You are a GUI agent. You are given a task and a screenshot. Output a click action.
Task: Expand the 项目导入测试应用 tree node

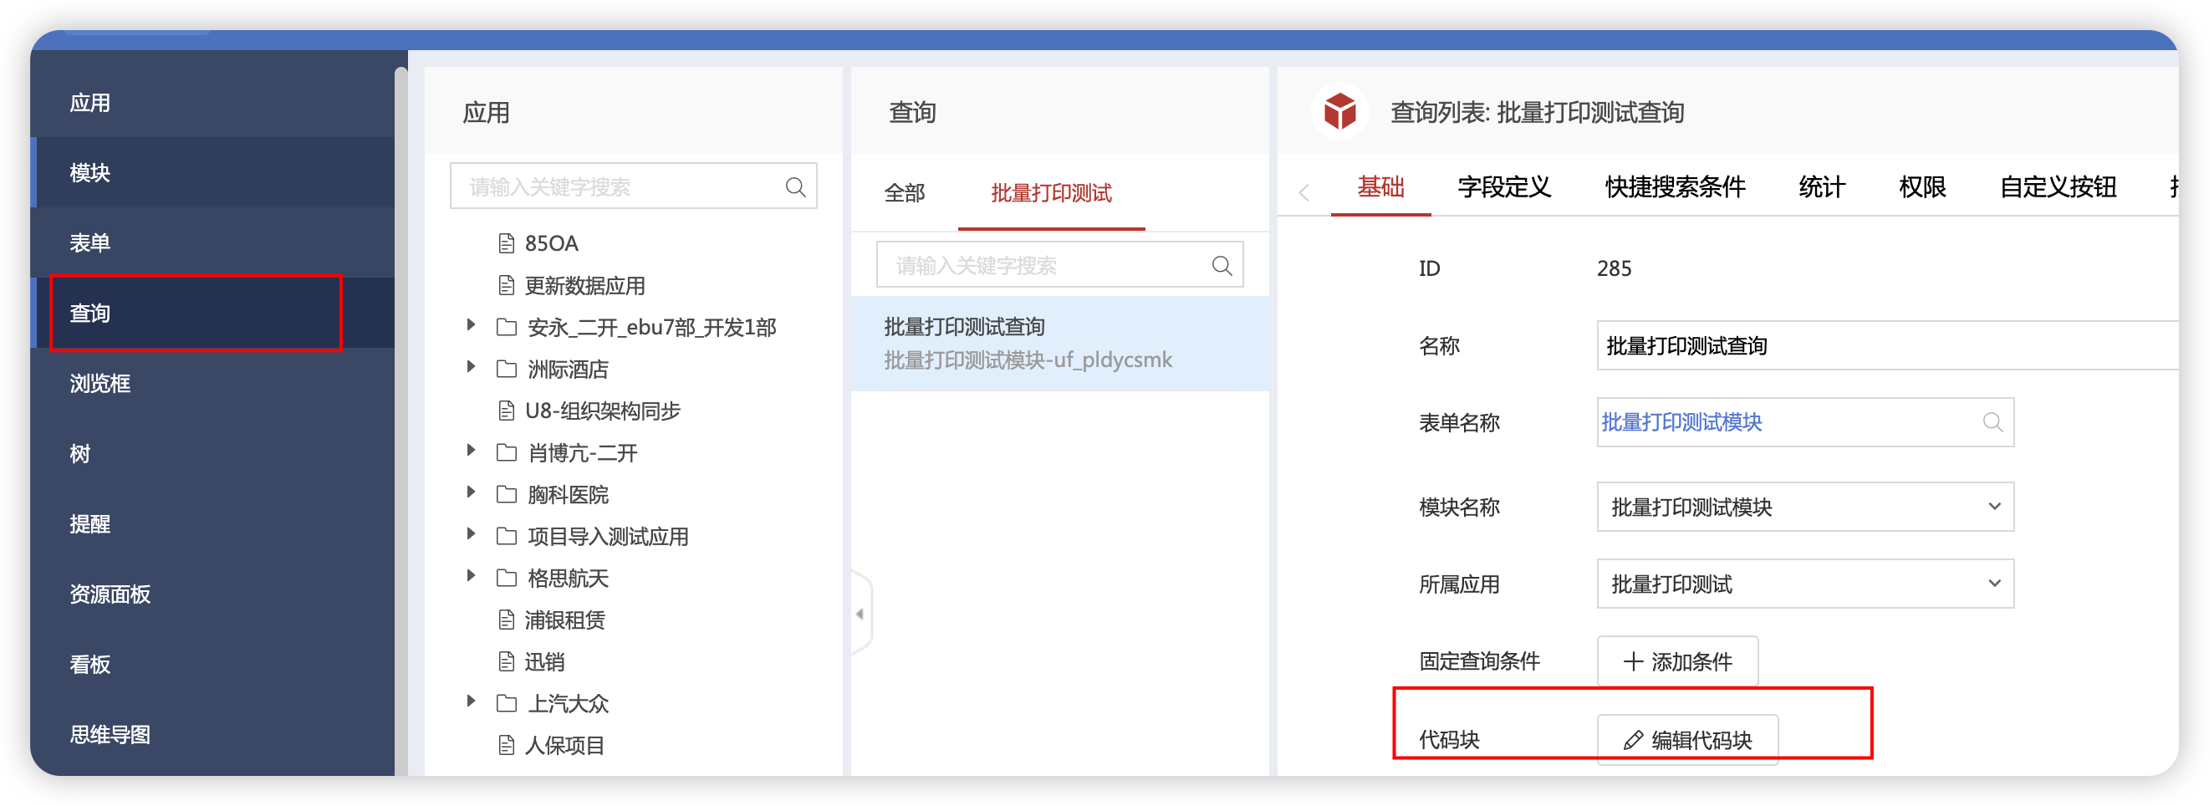coord(471,534)
